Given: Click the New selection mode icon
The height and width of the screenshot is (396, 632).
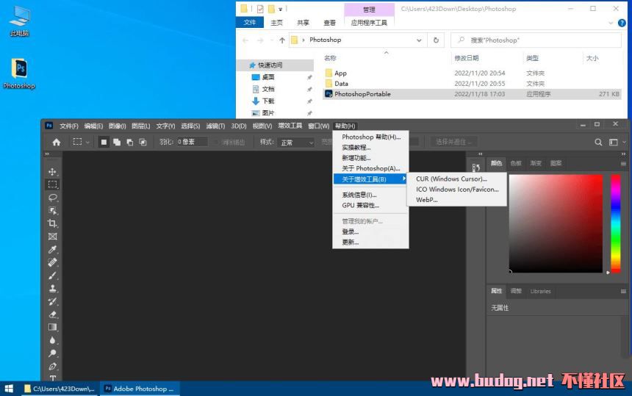Looking at the screenshot, I should 104,142.
